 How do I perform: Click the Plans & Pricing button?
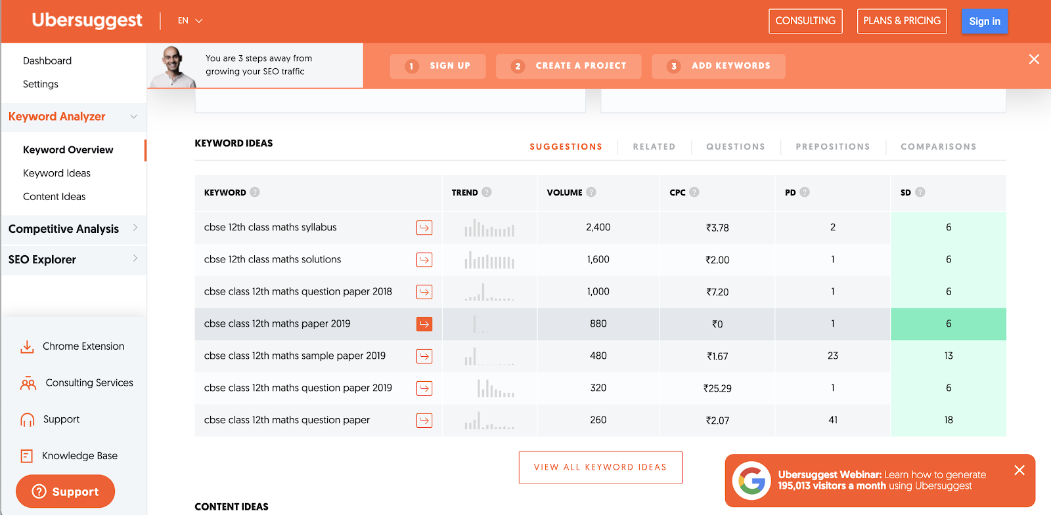pyautogui.click(x=902, y=21)
